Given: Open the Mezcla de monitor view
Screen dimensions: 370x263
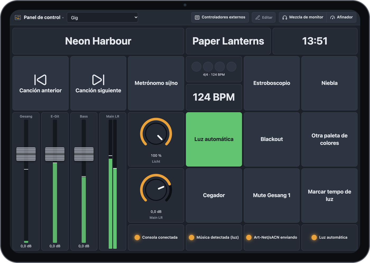Looking at the screenshot, I should tap(303, 17).
